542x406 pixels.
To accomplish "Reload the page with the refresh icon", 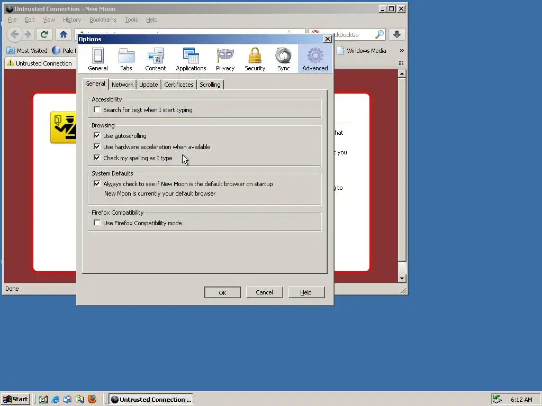I will 44,34.
